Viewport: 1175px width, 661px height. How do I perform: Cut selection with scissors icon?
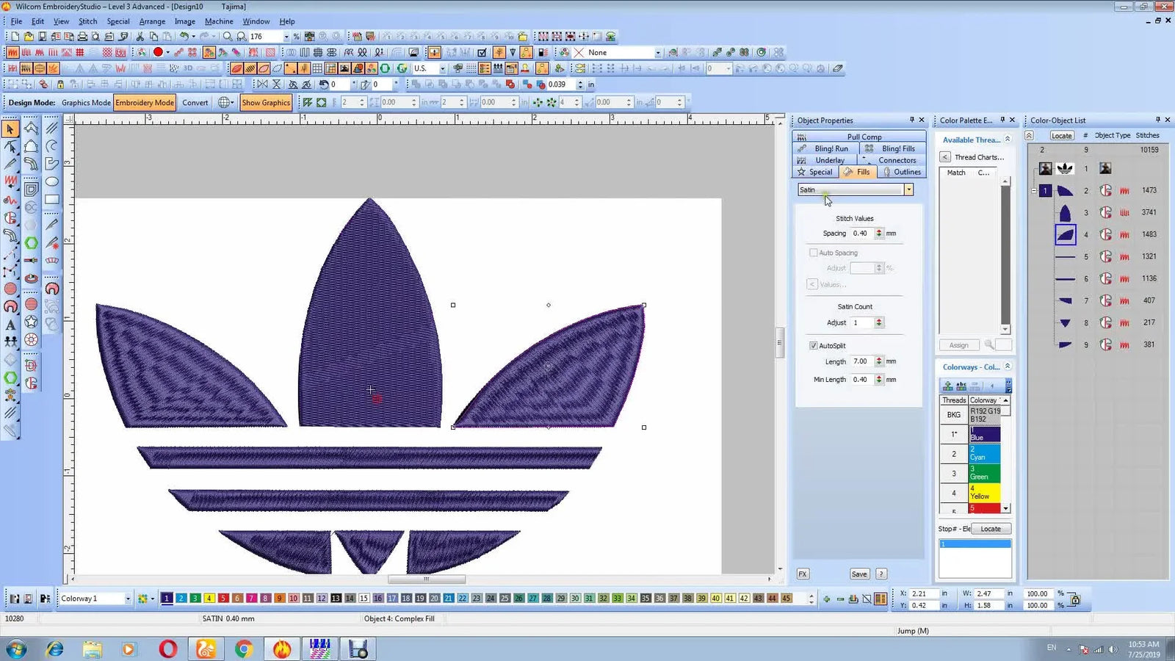pos(140,36)
